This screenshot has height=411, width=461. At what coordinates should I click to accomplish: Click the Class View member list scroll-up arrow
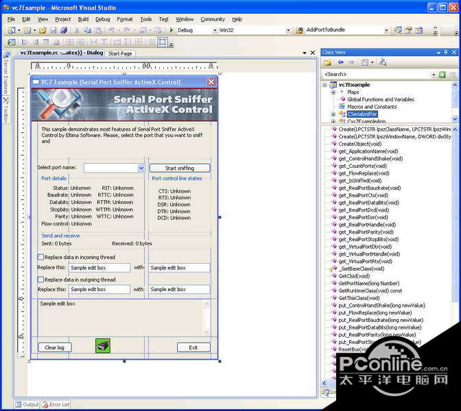click(x=455, y=129)
